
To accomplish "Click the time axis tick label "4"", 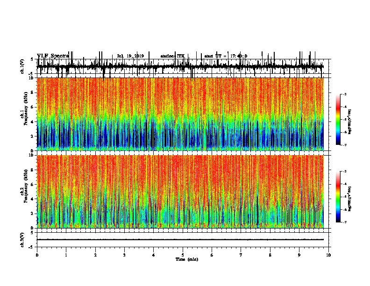I will tap(154, 255).
